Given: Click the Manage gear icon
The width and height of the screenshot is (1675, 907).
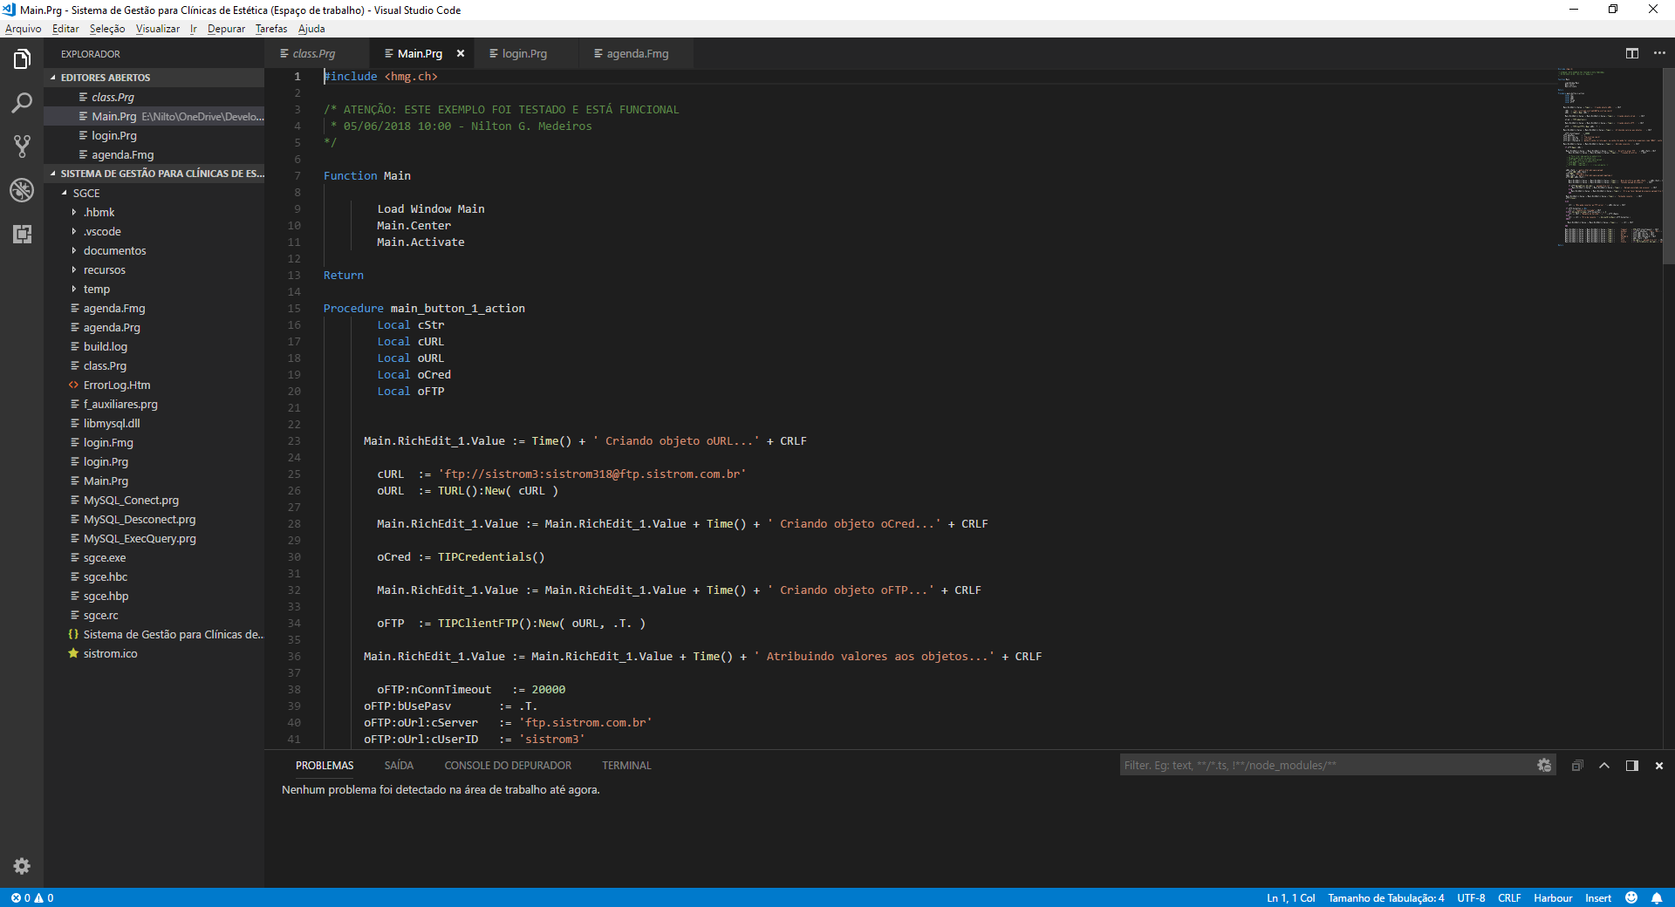Looking at the screenshot, I should point(22,866).
